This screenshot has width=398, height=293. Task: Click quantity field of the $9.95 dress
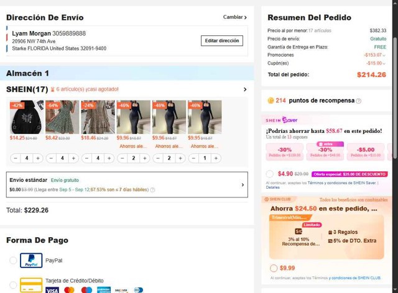(205, 158)
